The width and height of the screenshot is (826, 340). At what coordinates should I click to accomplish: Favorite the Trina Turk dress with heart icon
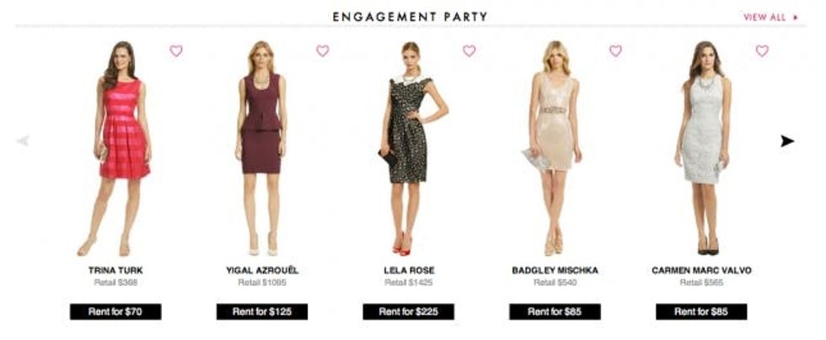tap(176, 51)
